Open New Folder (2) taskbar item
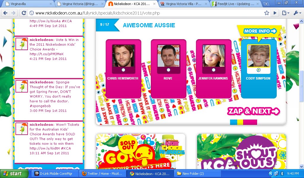Screen dimensions: 304x178 (x=198, y=174)
